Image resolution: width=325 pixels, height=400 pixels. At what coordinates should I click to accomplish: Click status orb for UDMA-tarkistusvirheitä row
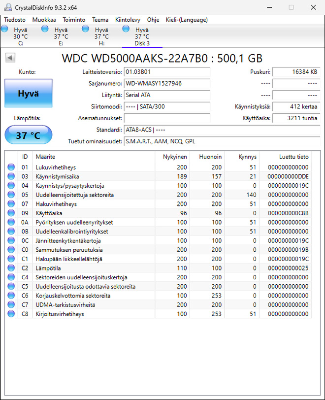[x=11, y=304]
